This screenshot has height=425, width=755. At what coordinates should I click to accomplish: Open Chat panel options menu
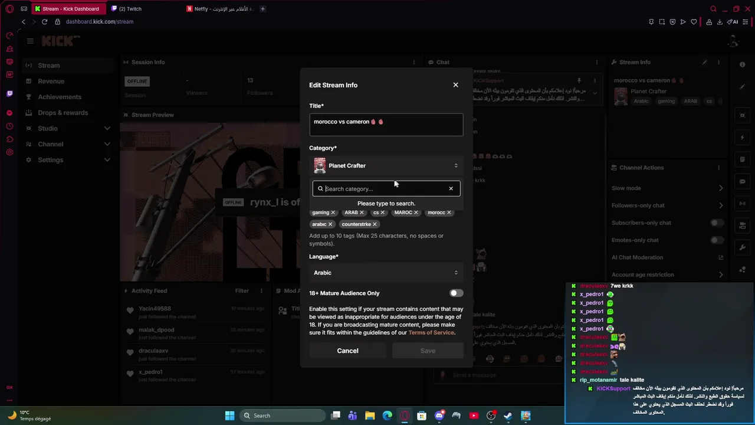click(598, 63)
